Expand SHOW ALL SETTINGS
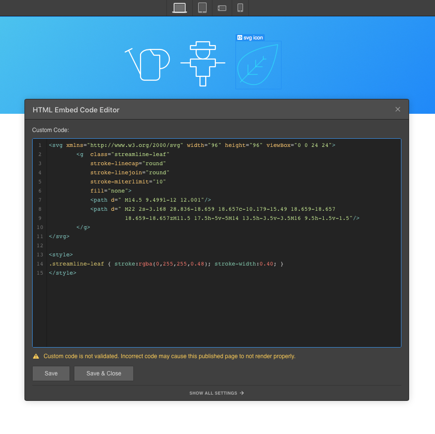The width and height of the screenshot is (435, 434). pos(216,393)
